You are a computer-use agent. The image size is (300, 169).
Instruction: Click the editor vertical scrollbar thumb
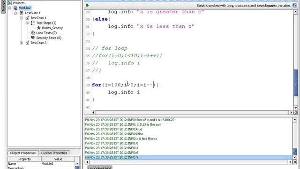pos(295,83)
